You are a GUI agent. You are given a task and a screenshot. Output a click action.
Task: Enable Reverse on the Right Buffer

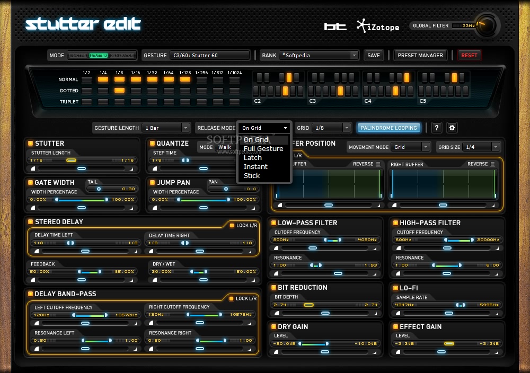tap(492, 164)
